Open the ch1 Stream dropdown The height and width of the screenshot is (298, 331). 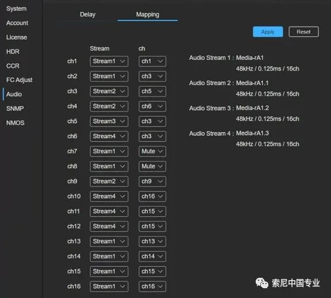(x=109, y=62)
